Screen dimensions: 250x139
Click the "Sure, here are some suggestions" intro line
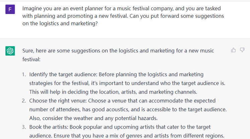pyautogui.click(x=118, y=51)
